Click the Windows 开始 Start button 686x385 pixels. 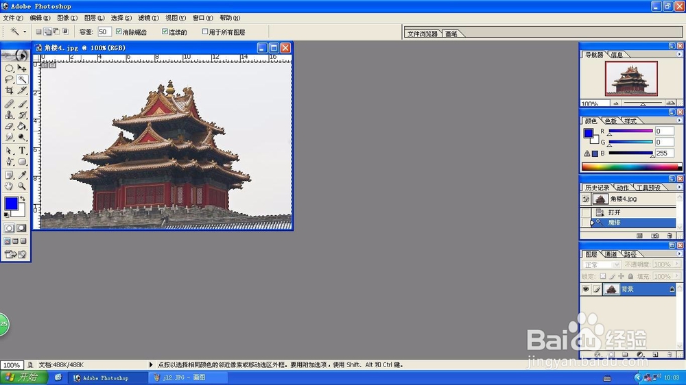click(24, 377)
